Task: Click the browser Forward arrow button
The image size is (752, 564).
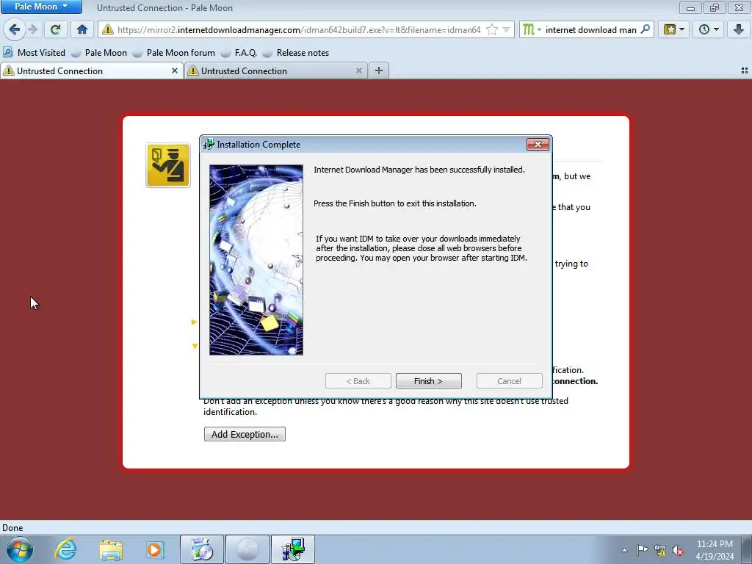Action: [x=33, y=29]
